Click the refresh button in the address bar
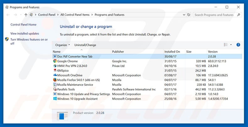Screen dimensions: 248x127 pyautogui.click(x=189, y=15)
